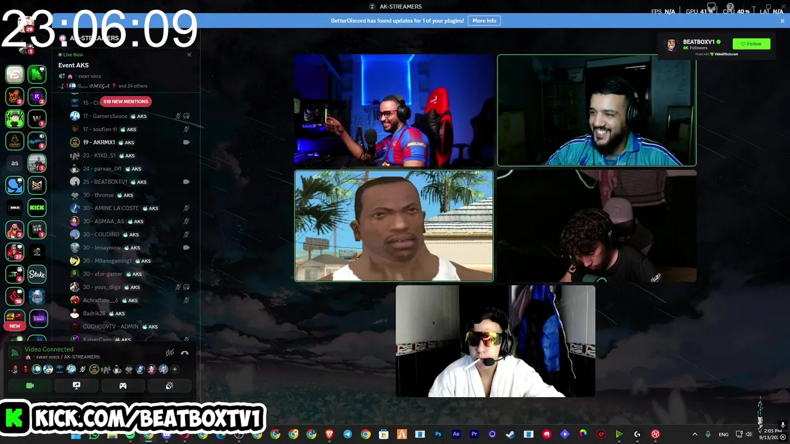790x444 pixels.
Task: Toggle noise suppression next to Video Connected
Action: [x=170, y=353]
